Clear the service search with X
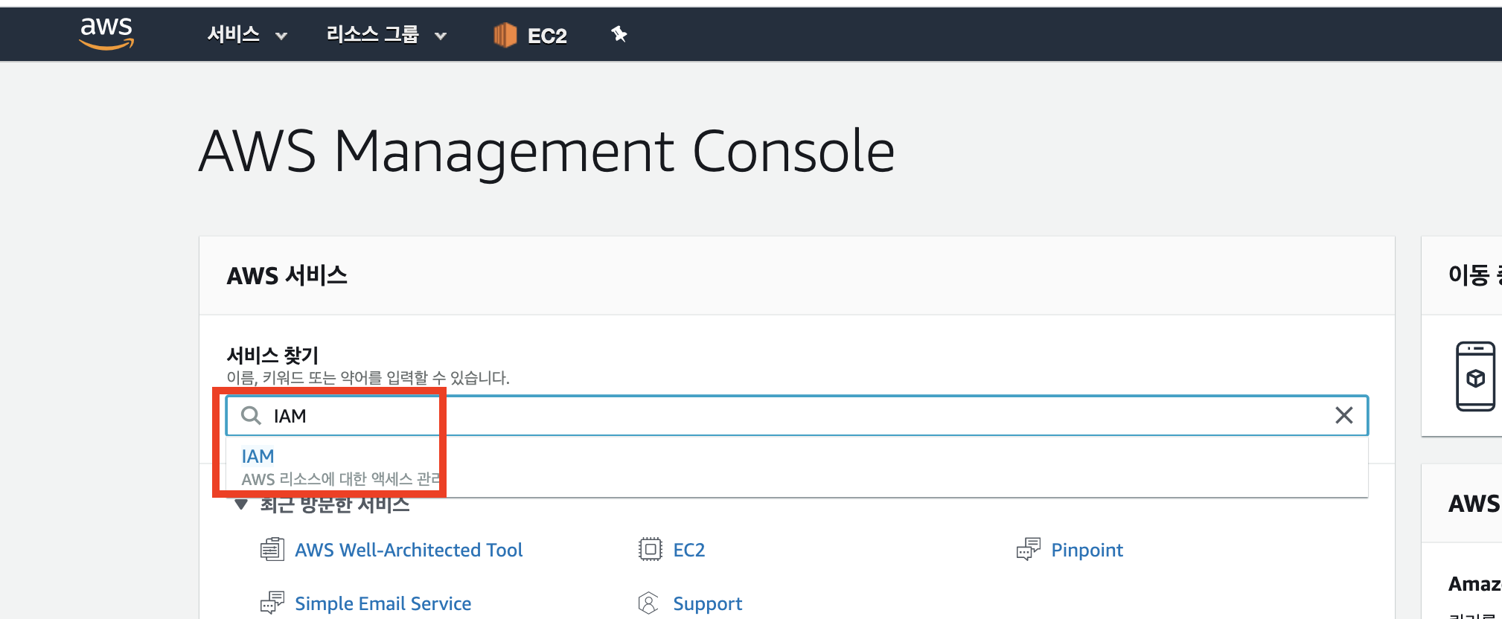 pyautogui.click(x=1343, y=415)
